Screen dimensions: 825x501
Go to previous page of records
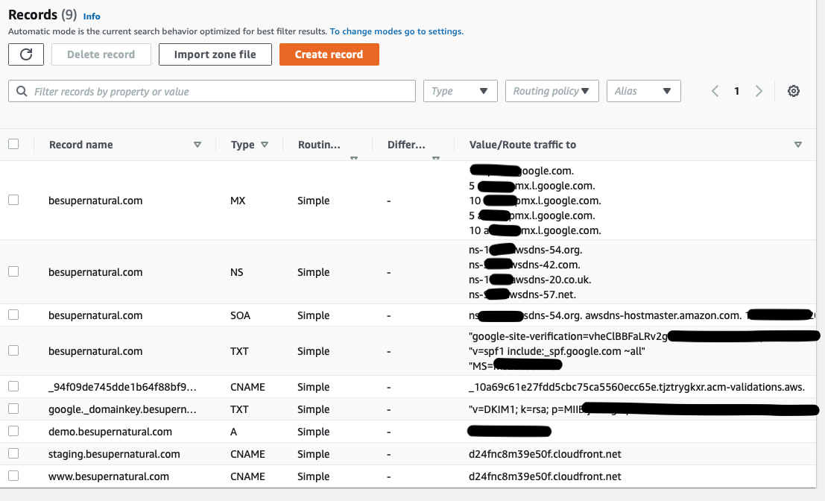pyautogui.click(x=715, y=91)
